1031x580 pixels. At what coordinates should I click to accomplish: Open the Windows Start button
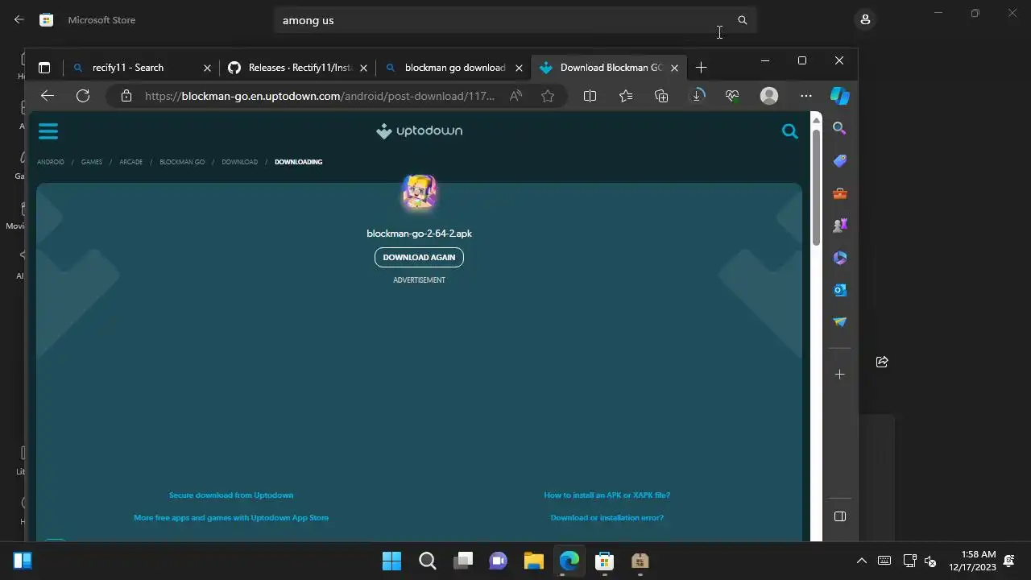[x=391, y=561]
